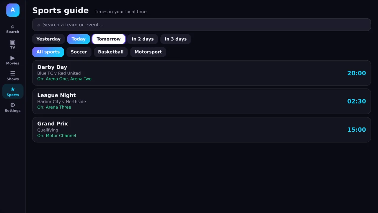Viewport: 378px width, 213px height.
Task: Click 'On: Arena One, Arena Two' channel line
Action: click(64, 79)
